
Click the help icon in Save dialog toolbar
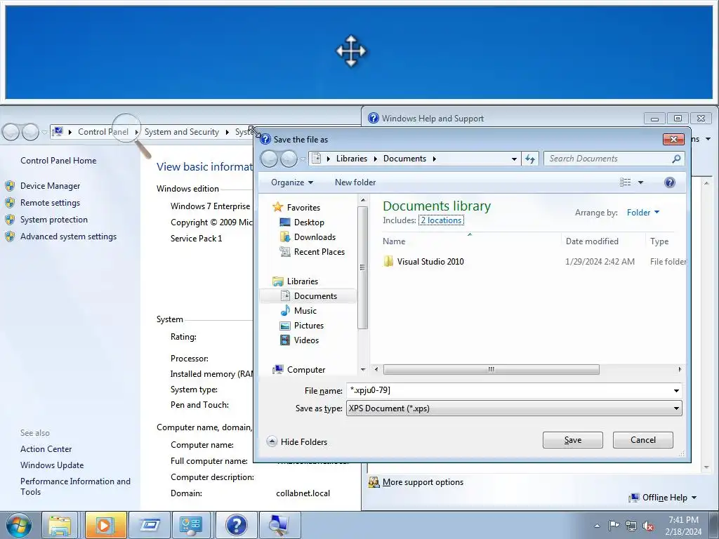tap(669, 182)
